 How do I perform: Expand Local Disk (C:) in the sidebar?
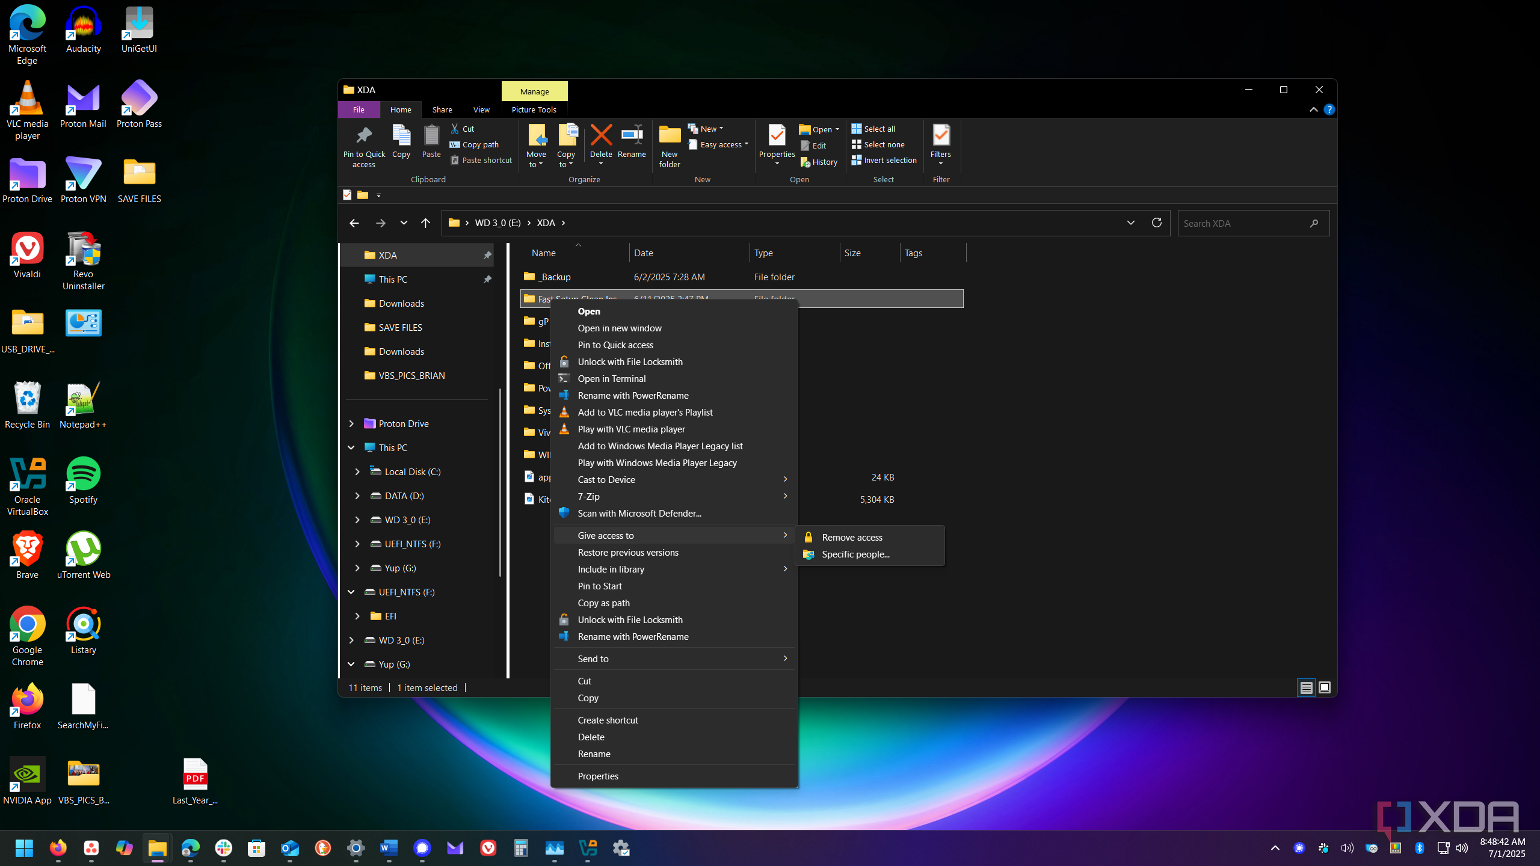(357, 471)
